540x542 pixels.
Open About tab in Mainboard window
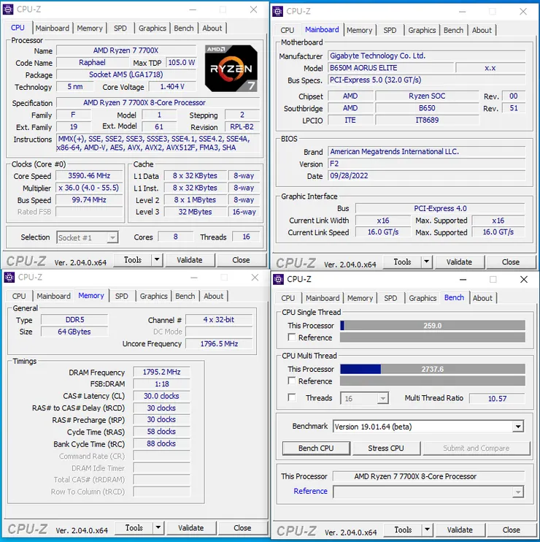[482, 31]
